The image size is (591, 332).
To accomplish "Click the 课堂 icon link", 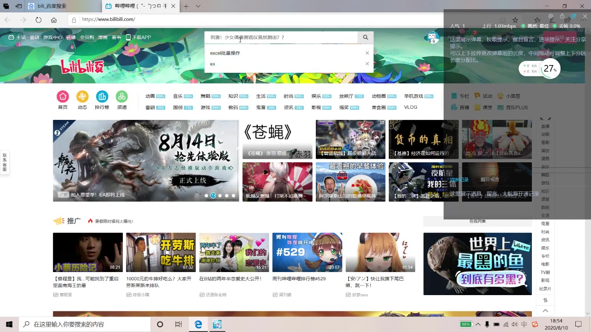I will click(x=483, y=107).
